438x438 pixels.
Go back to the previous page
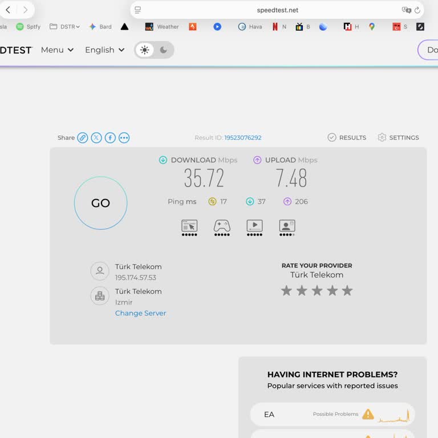click(8, 10)
